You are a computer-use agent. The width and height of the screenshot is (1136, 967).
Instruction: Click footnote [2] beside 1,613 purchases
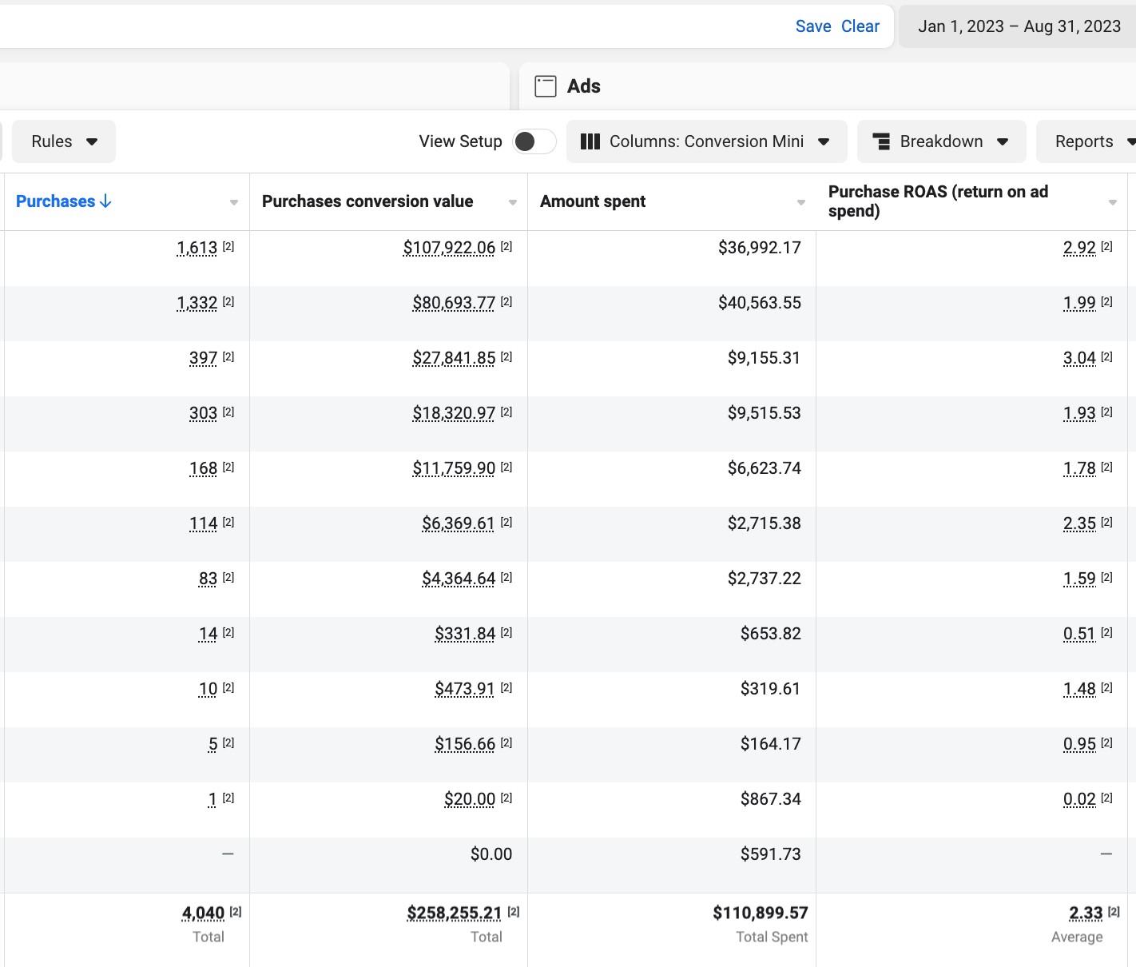click(x=228, y=247)
